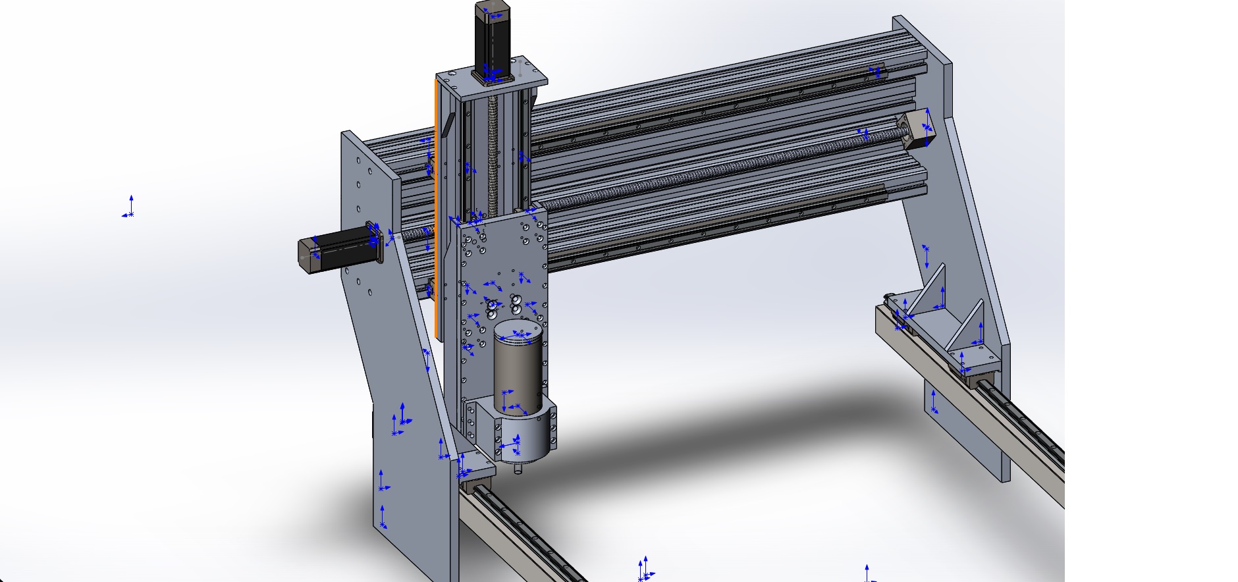Select the bearing block at the ball screw's right end
Viewport: 1238px width, 582px height.
916,129
